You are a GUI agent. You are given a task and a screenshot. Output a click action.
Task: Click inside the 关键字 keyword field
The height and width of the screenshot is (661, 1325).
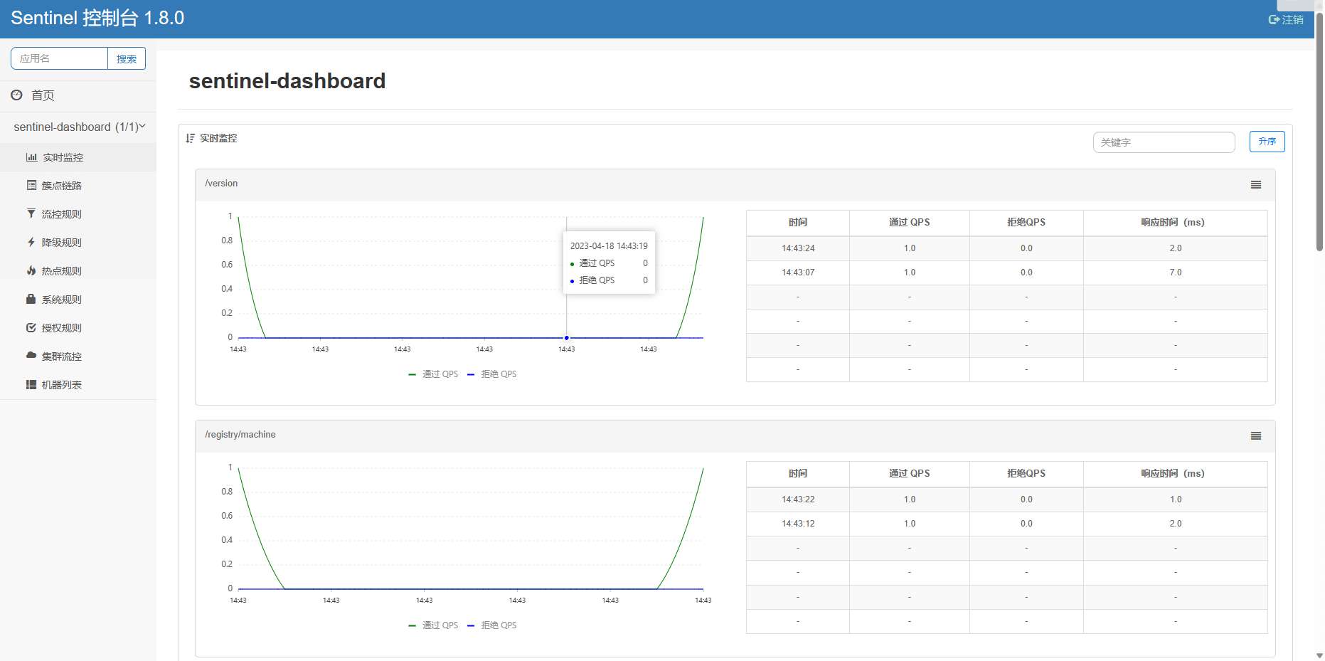coord(1164,142)
